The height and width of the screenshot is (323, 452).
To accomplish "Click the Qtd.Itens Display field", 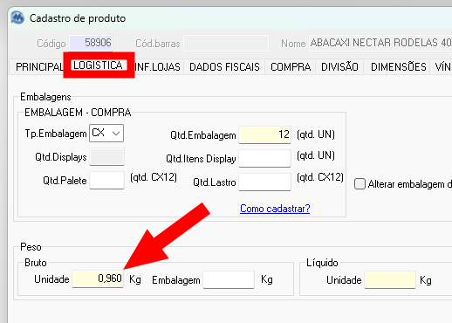I will tap(264, 158).
